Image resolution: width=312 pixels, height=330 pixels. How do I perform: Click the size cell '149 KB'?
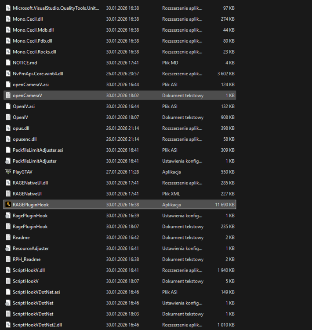(228, 292)
